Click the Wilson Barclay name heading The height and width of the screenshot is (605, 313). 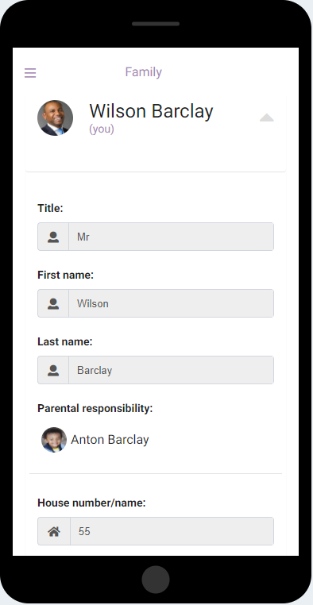[151, 111]
